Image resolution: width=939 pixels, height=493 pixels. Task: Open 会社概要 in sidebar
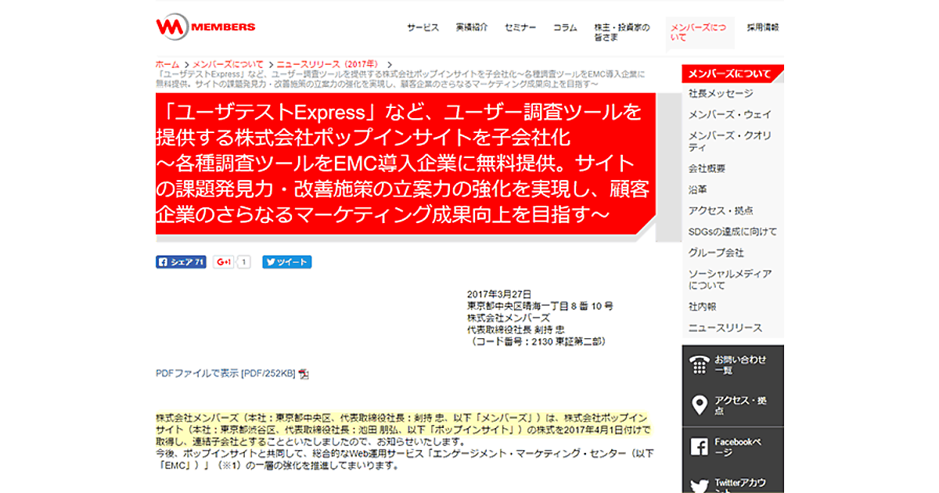(x=707, y=168)
